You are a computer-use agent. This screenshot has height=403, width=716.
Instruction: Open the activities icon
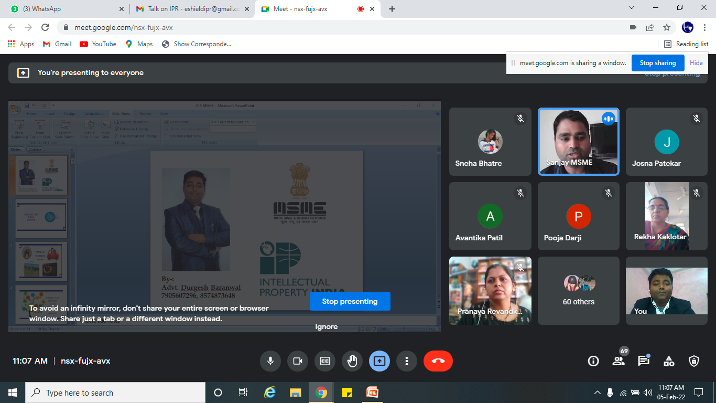coord(669,361)
